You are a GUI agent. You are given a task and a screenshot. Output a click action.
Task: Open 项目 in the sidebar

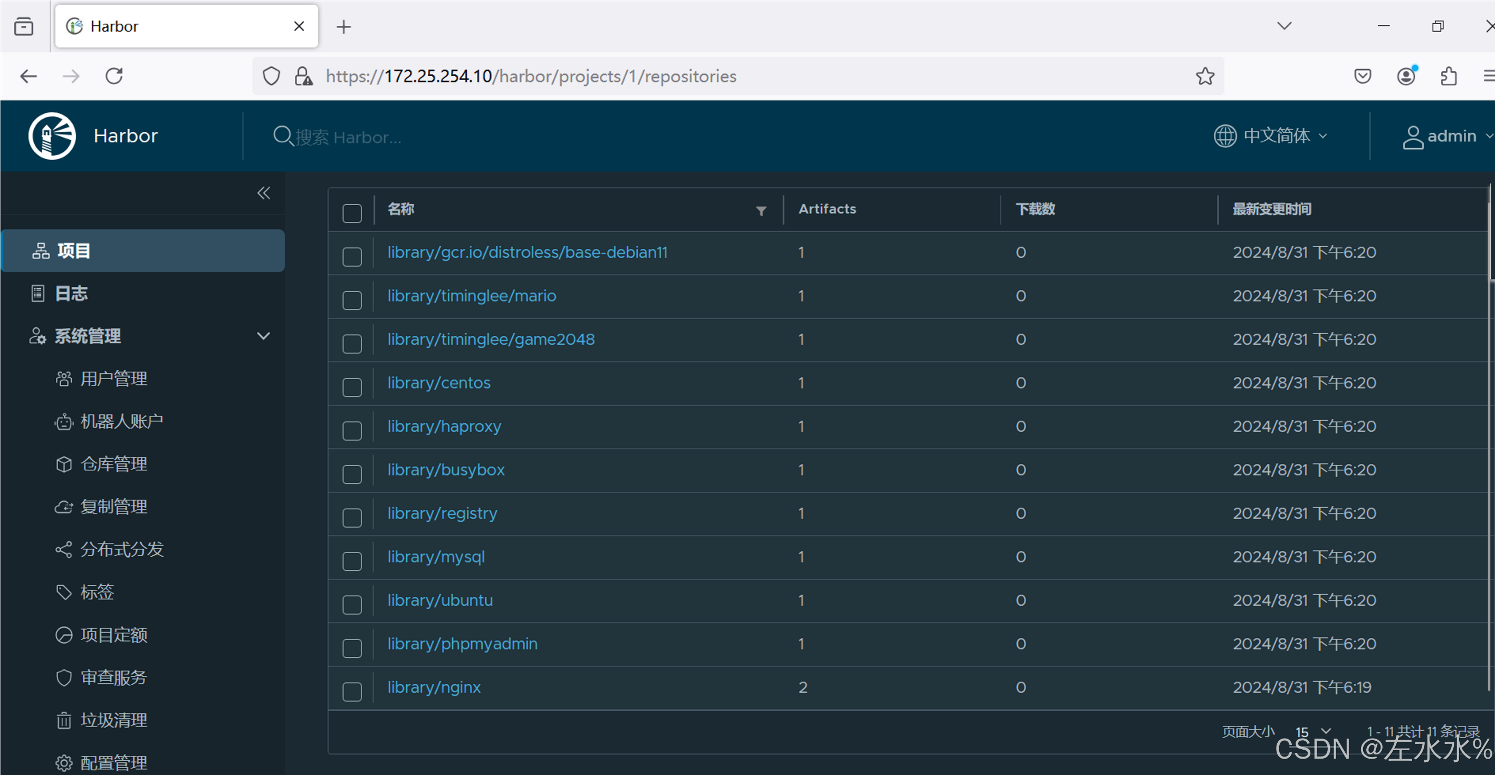click(143, 250)
